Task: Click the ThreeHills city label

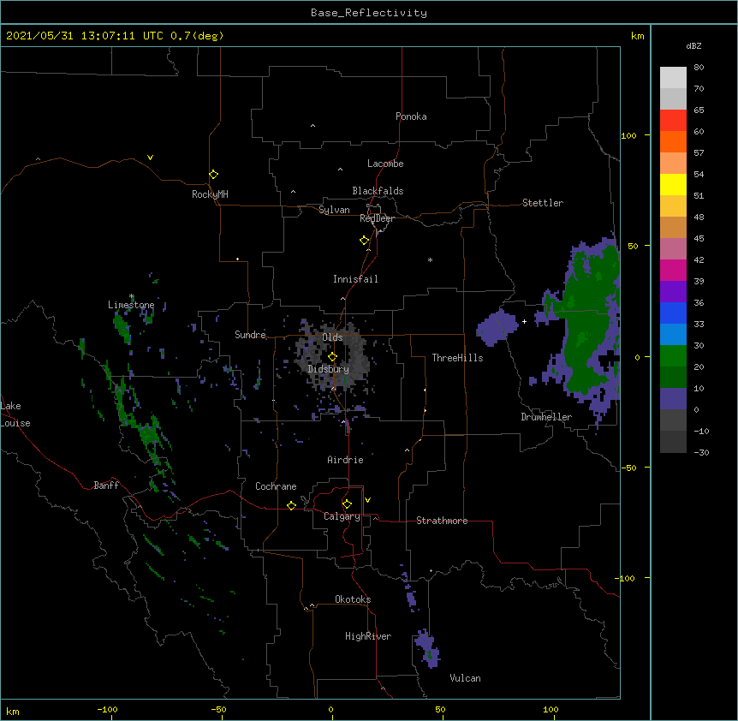Action: tap(457, 358)
